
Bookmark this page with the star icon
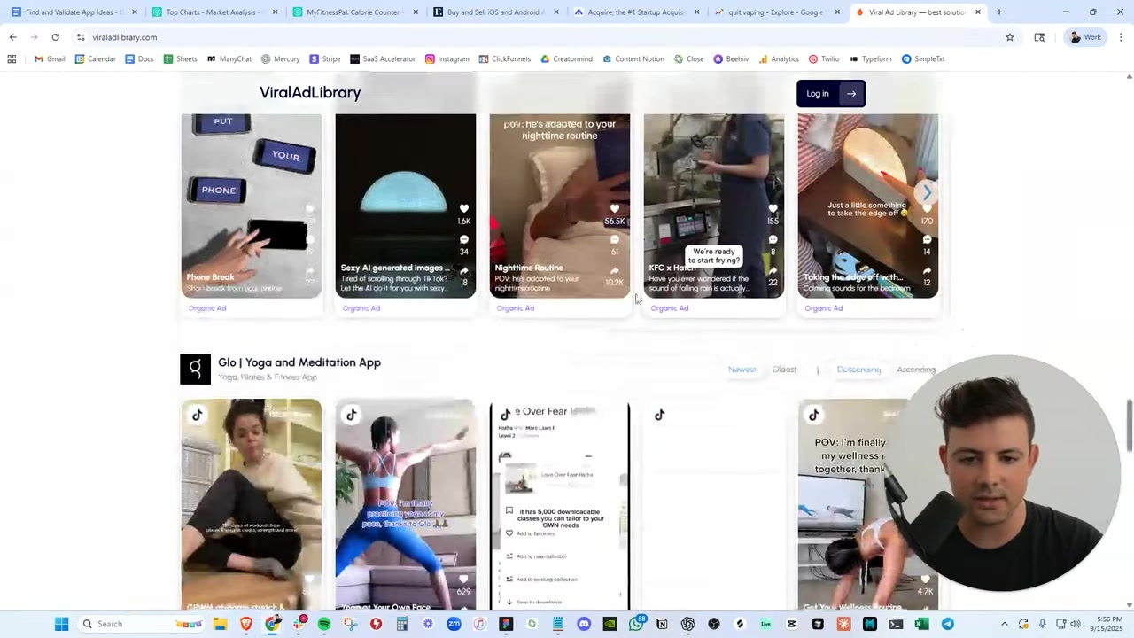1009,37
